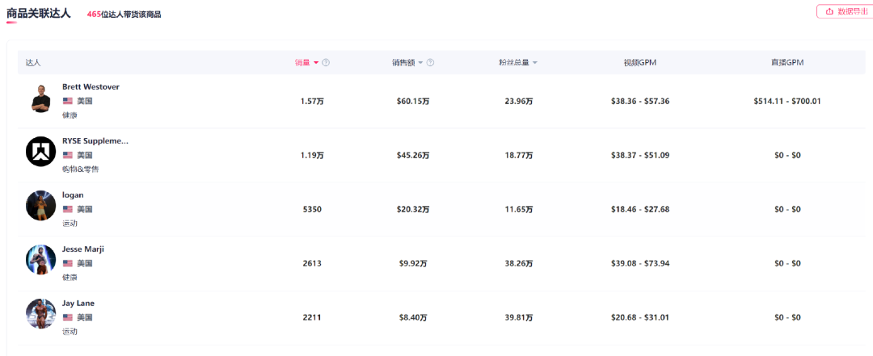Open Brett Westover creator name link
Screen dimensions: 873x356
coord(91,86)
